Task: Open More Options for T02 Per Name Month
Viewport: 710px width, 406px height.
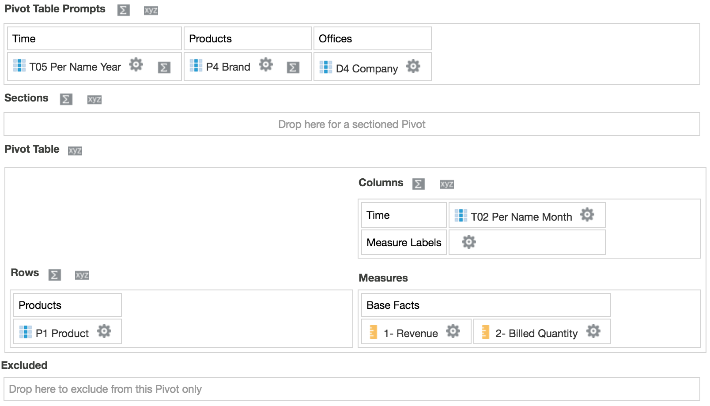Action: (x=587, y=215)
